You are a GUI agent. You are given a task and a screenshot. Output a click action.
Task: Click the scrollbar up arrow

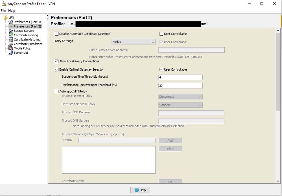coord(278,30)
